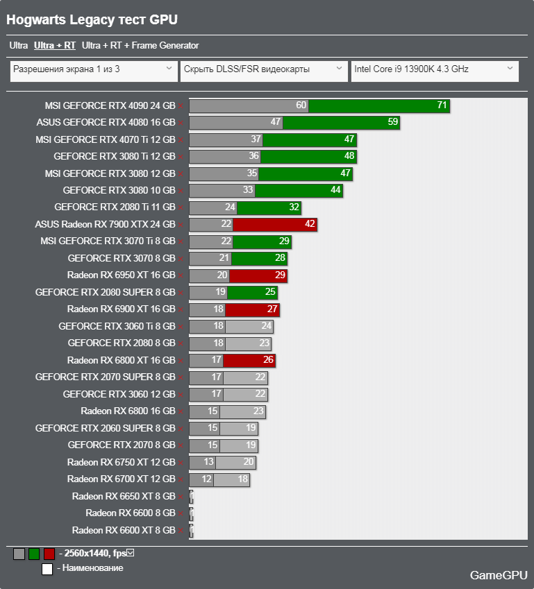Remove GEFORCE RTX 2080 Ti row with red X
Image resolution: width=534 pixels, height=589 pixels.
181,207
